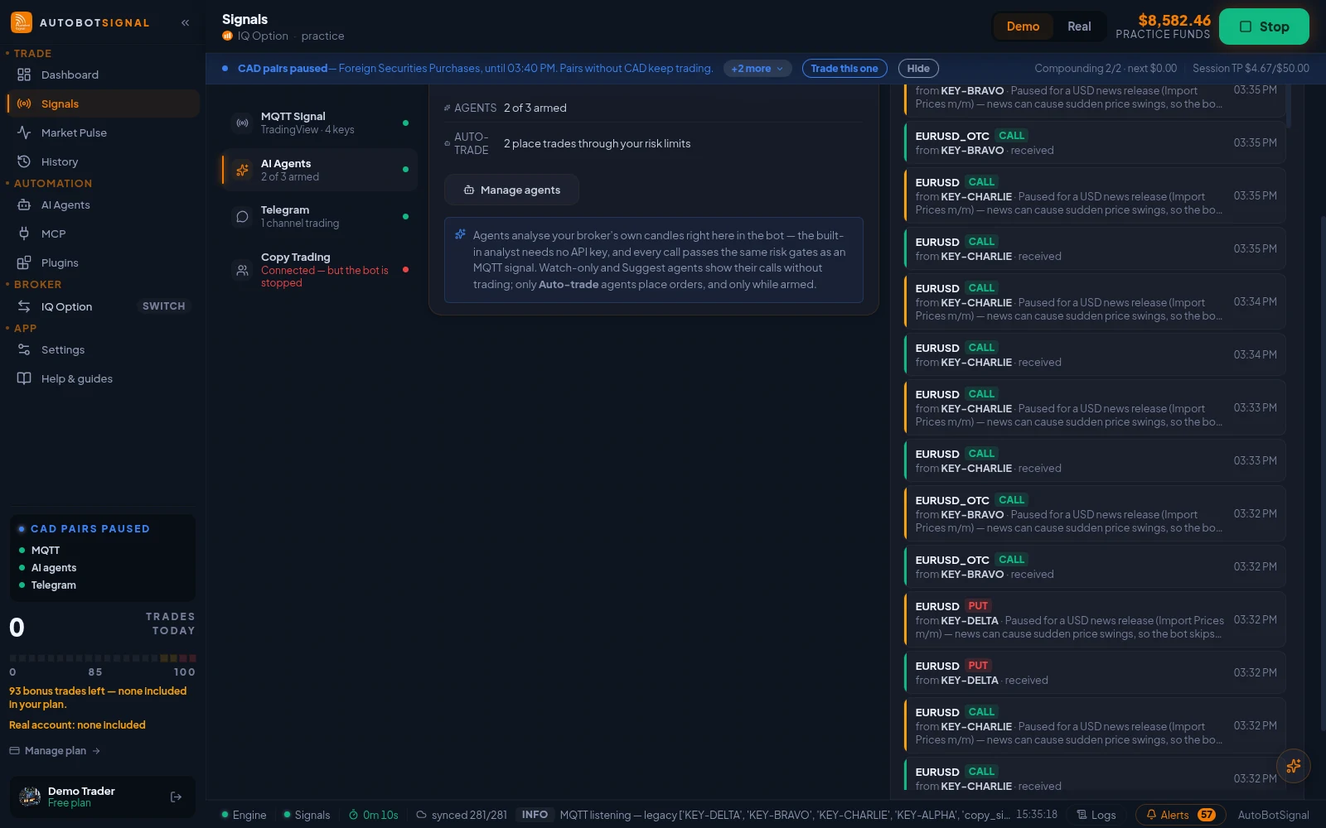Click the CAD PAIRS PAUSED status heading

point(90,528)
